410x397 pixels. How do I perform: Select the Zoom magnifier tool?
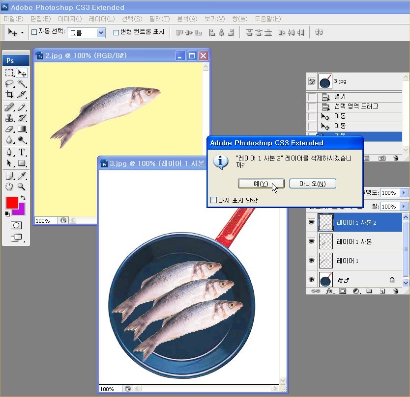click(x=22, y=186)
